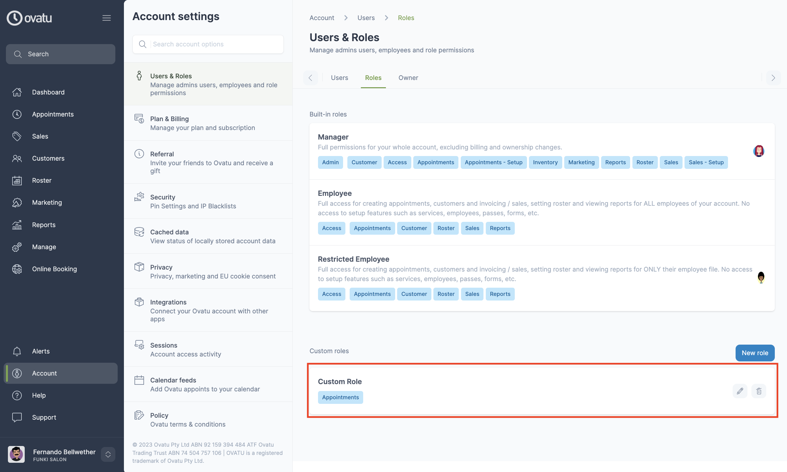Click the Roster calendar icon
The height and width of the screenshot is (472, 787).
pos(17,180)
